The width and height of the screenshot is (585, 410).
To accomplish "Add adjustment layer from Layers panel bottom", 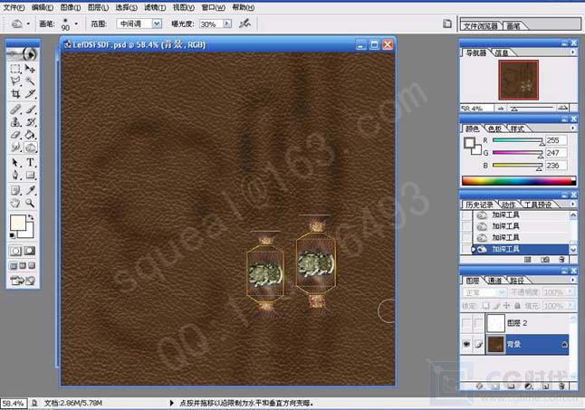I will [x=528, y=386].
